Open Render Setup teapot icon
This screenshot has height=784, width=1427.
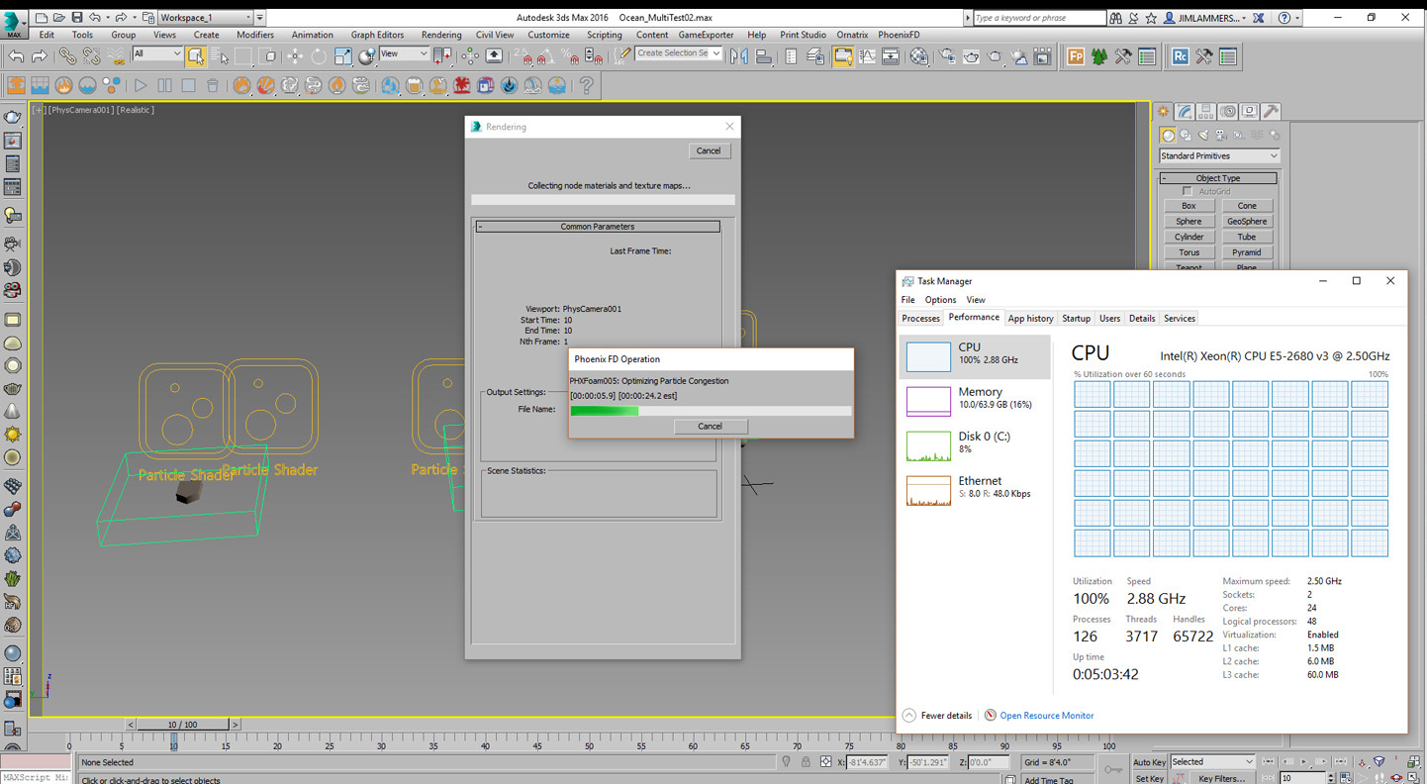coord(947,56)
